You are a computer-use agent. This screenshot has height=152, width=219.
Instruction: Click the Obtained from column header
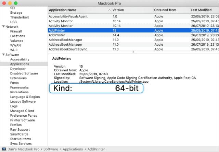tap(166, 10)
